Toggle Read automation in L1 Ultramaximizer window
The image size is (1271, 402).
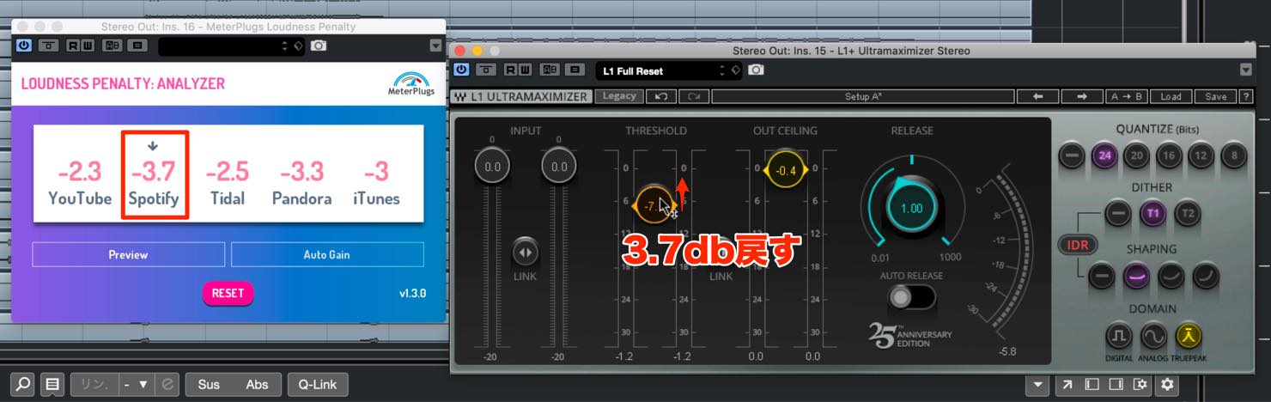coord(513,70)
